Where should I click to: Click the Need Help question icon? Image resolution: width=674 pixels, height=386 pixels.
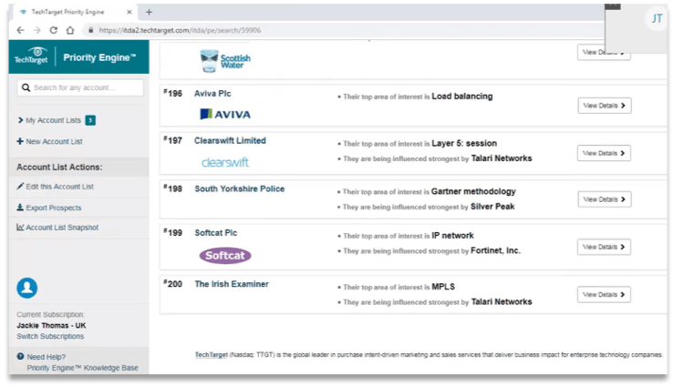click(x=20, y=356)
